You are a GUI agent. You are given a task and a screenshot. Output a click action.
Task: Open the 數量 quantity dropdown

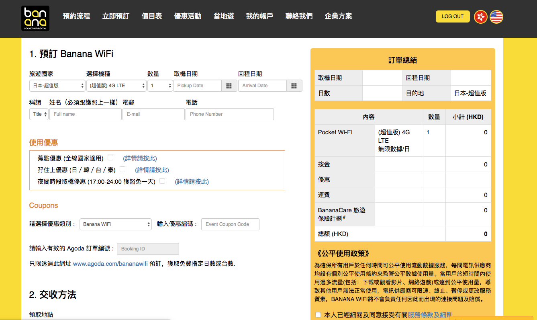tap(160, 86)
